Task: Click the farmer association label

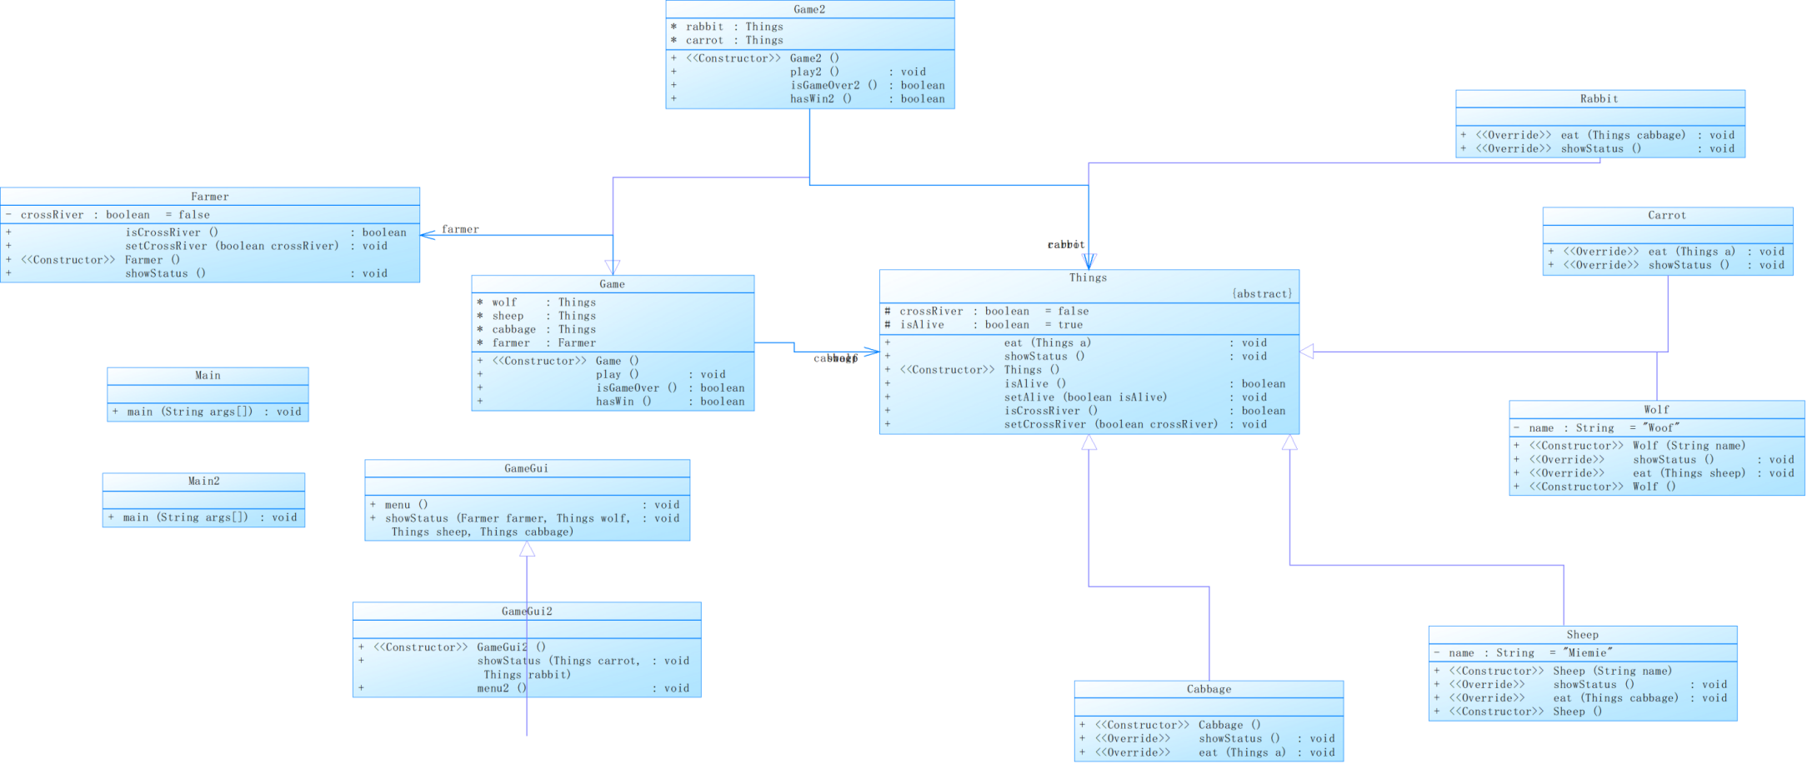Action: [x=460, y=229]
